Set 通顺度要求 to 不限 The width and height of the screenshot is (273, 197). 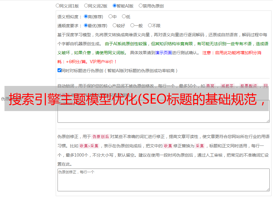coord(150,25)
